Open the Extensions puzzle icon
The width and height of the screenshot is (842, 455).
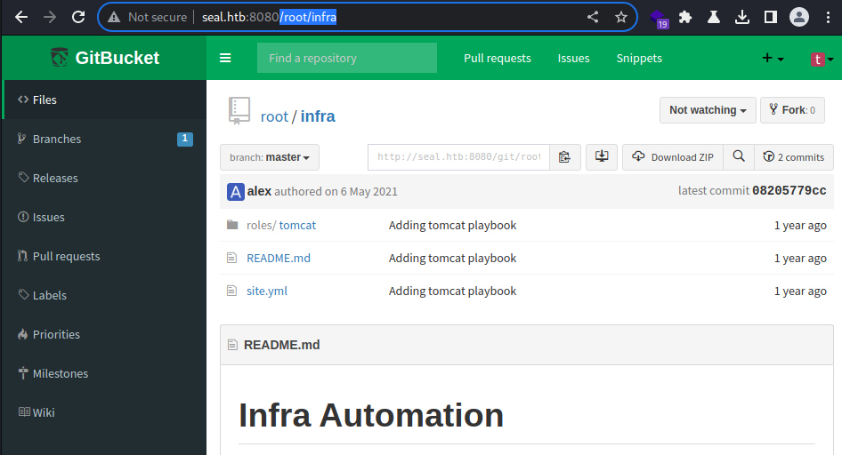point(685,17)
